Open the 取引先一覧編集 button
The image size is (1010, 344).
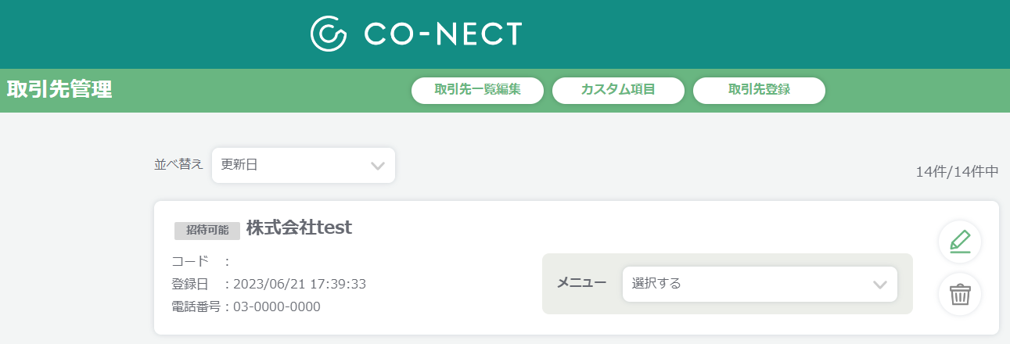coord(477,90)
